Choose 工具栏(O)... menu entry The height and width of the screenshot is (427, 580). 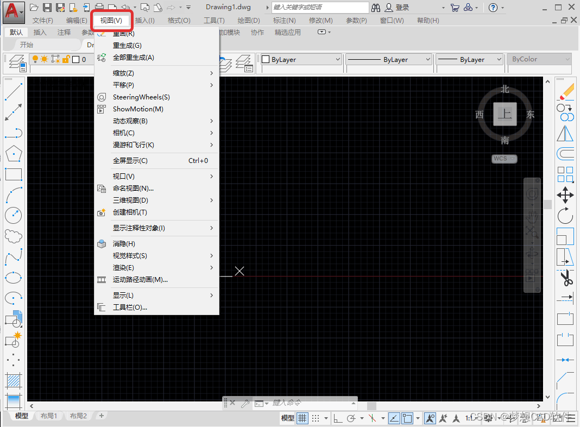(157, 307)
